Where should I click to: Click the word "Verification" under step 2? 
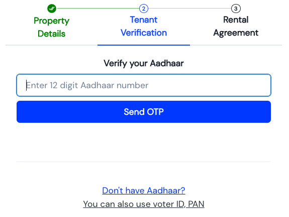tap(144, 33)
